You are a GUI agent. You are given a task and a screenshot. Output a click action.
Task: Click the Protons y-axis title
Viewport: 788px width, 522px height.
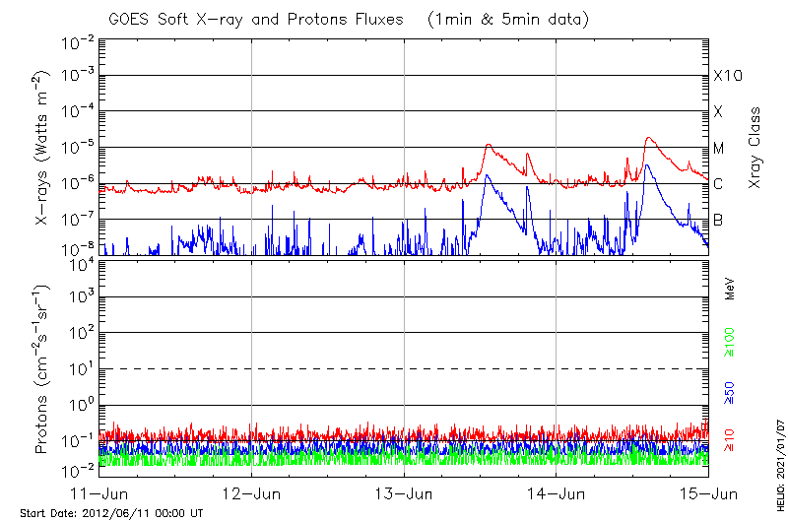(42, 369)
